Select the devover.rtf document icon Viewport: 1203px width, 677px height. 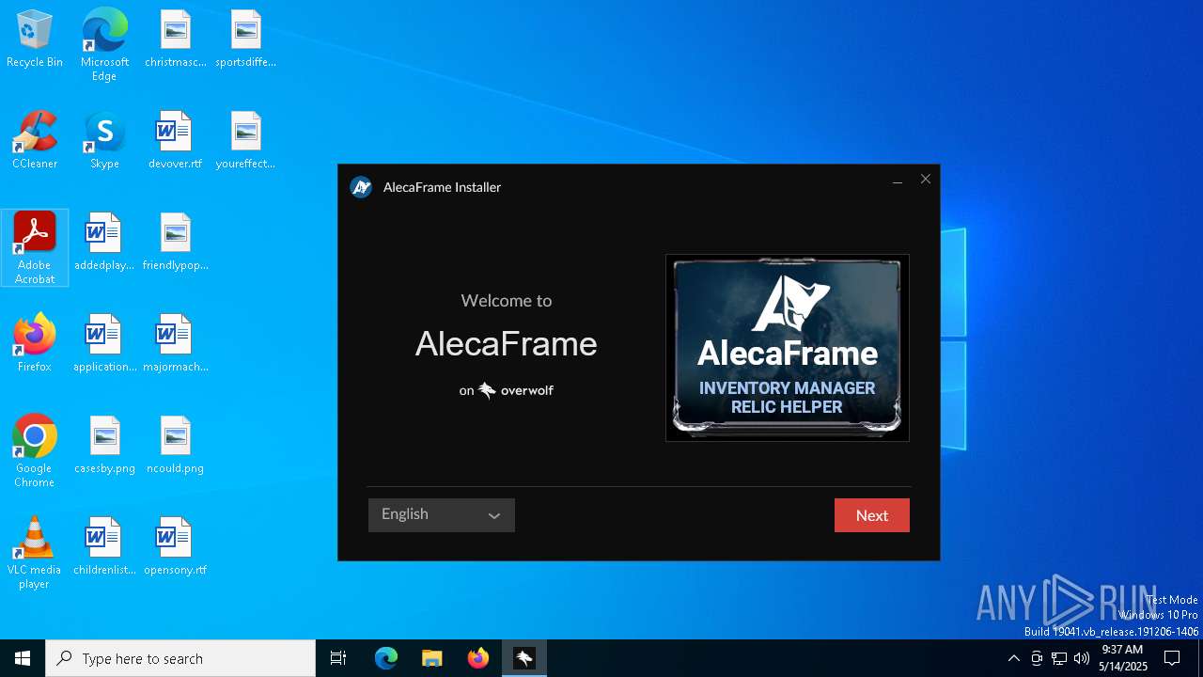(x=176, y=141)
